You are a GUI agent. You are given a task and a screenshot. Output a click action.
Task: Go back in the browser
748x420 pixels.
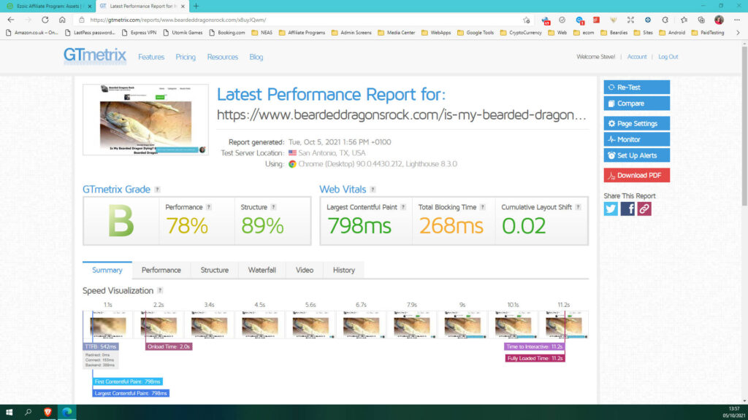point(10,20)
